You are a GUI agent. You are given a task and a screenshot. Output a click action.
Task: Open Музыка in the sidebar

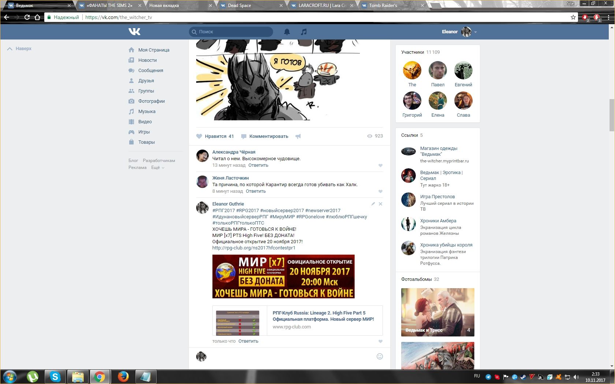point(146,112)
